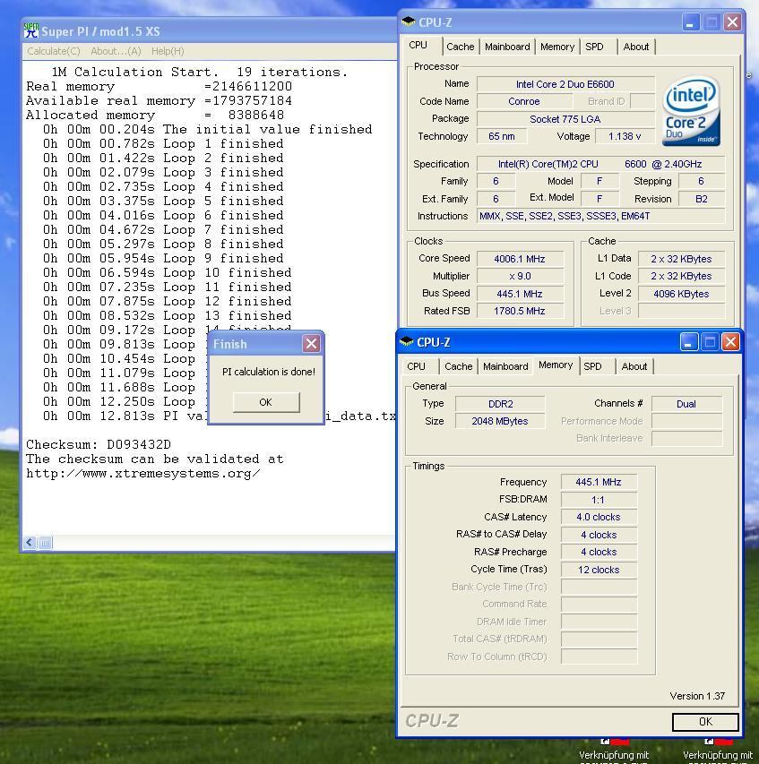Viewport: 759px width, 764px height.
Task: Click the 'Conroe' code name value
Action: [524, 101]
